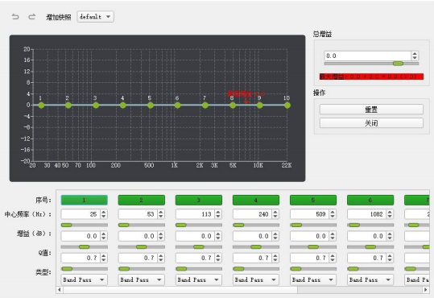The height and width of the screenshot is (298, 434).
Task: Click band 1 gain slider handle
Action: [84, 246]
